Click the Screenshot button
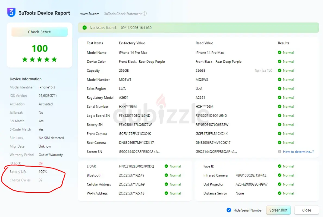 click(278, 210)
